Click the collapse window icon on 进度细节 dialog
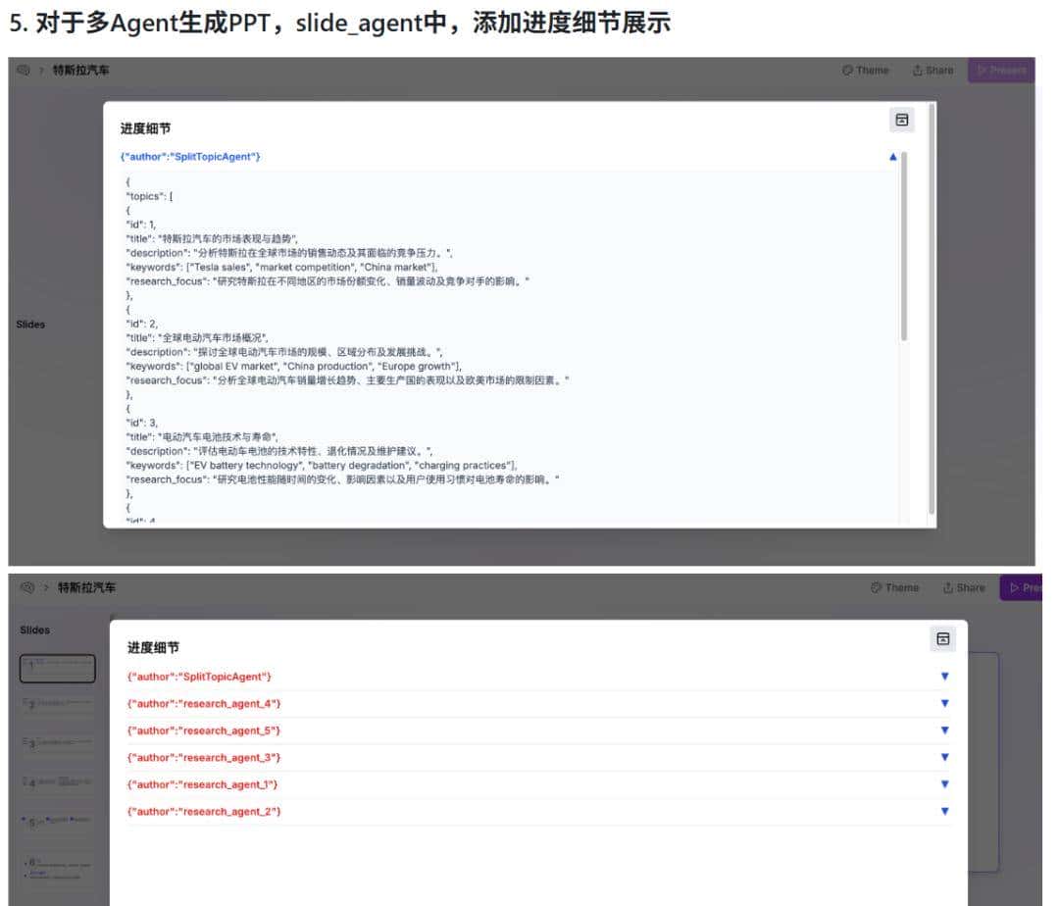Image resolution: width=1059 pixels, height=906 pixels. point(901,119)
